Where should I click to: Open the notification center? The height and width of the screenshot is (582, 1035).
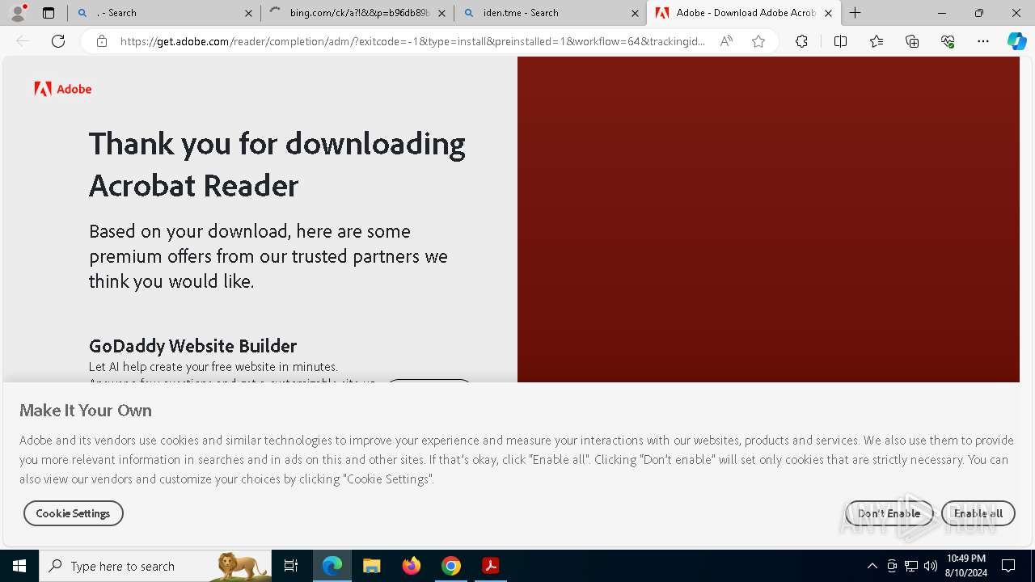[x=1009, y=566]
